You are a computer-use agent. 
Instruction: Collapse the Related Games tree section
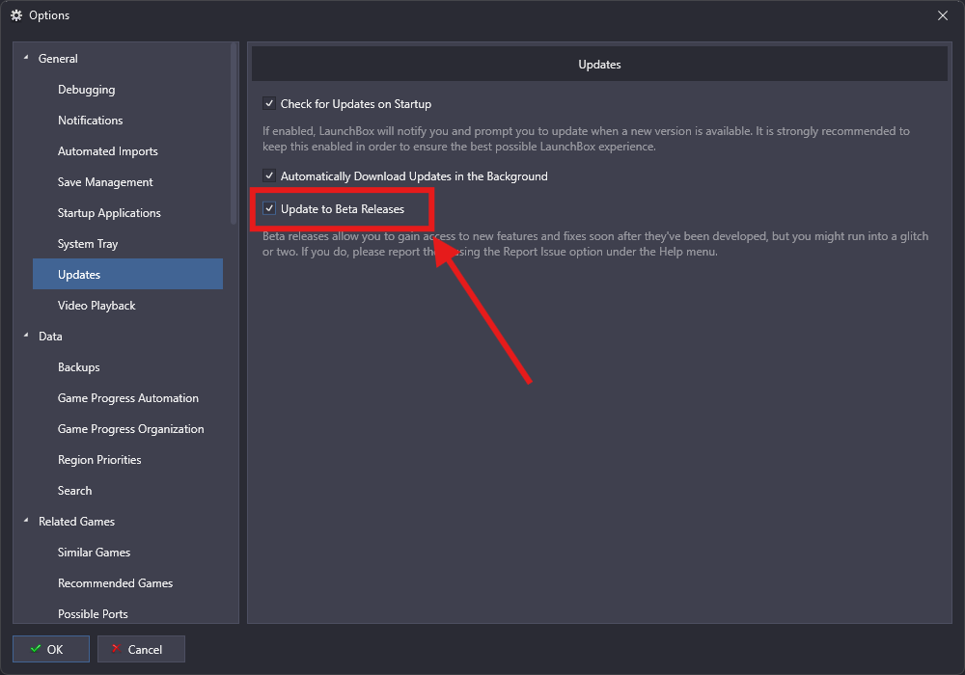point(26,521)
